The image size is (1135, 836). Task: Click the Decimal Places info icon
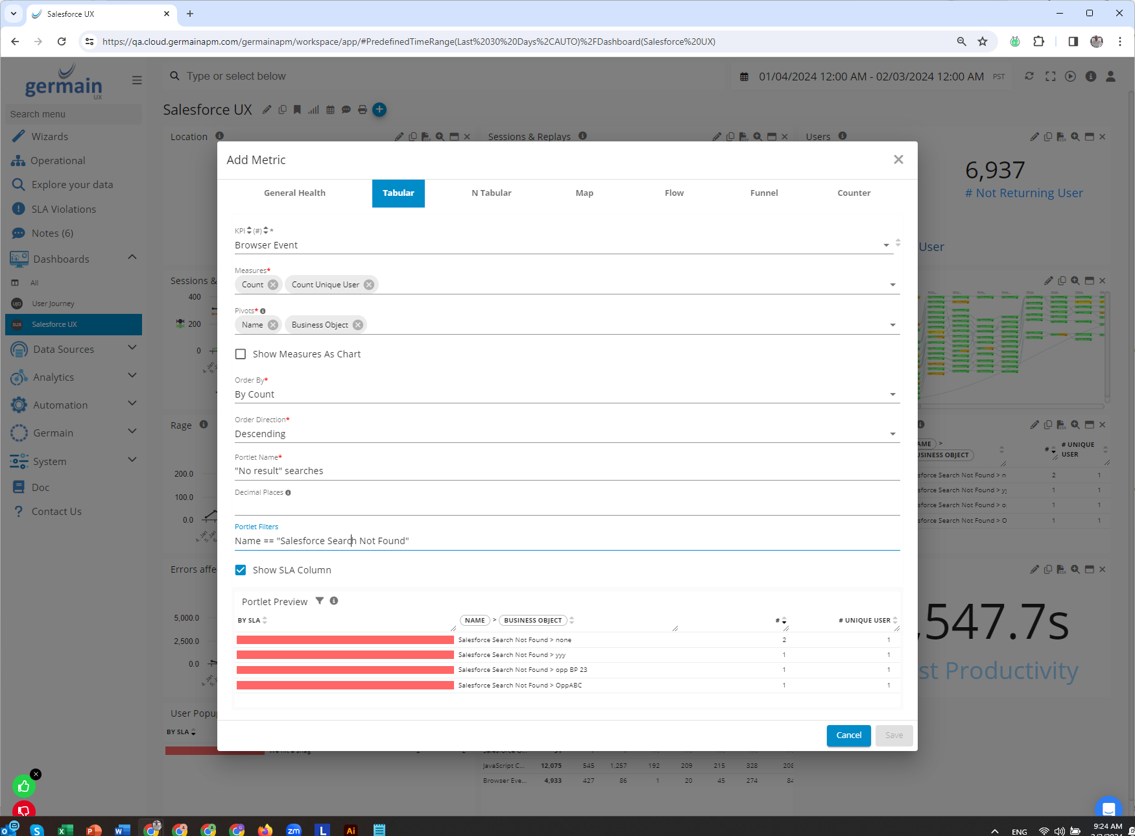tap(288, 493)
